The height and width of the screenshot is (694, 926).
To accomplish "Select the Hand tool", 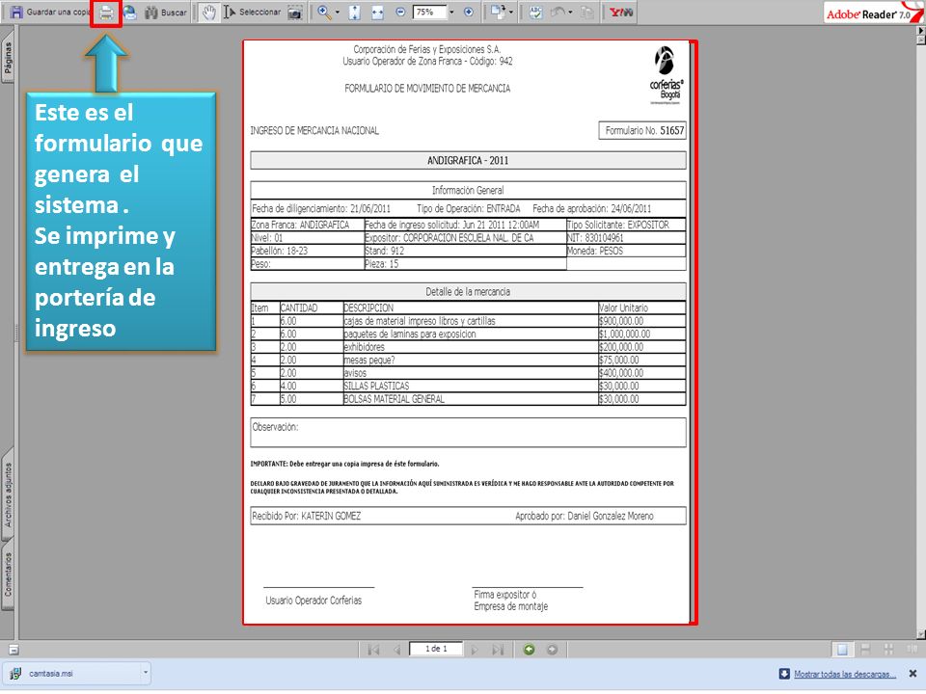I will (208, 13).
